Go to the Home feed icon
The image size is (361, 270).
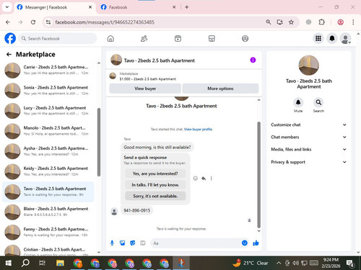110,38
